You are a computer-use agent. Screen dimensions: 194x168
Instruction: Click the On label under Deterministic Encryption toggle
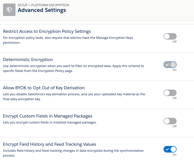tap(174, 70)
